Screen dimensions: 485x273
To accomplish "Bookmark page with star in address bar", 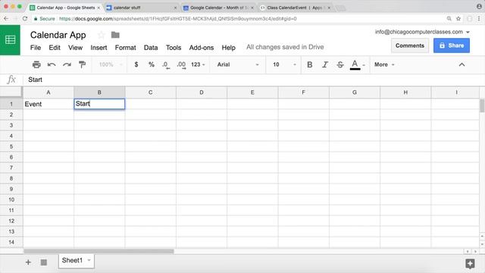I will [458, 18].
